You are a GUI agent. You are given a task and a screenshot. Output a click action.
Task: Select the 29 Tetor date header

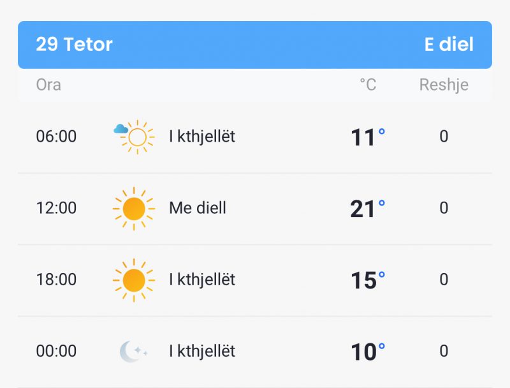pos(74,44)
